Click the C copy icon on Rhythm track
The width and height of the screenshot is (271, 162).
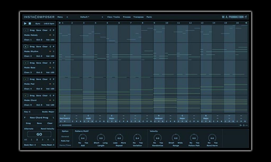coord(50,46)
